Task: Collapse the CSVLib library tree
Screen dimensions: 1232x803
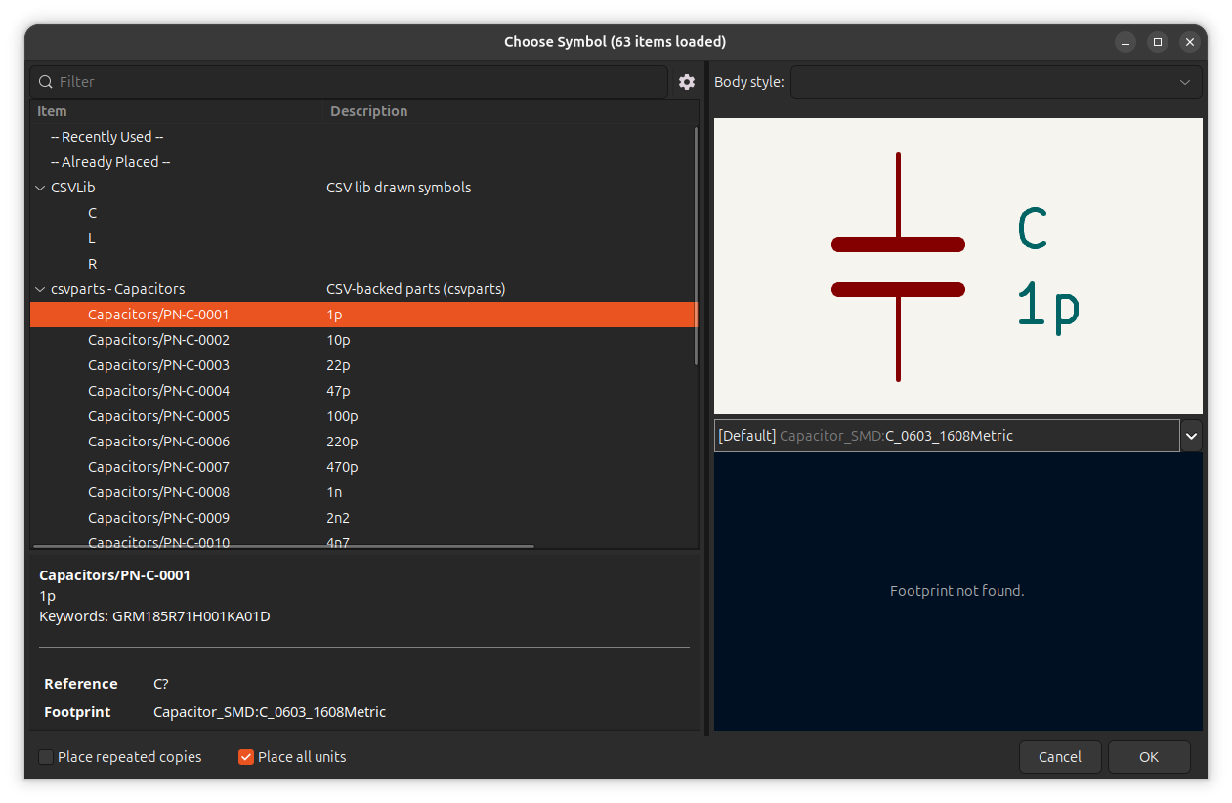Action: click(40, 188)
